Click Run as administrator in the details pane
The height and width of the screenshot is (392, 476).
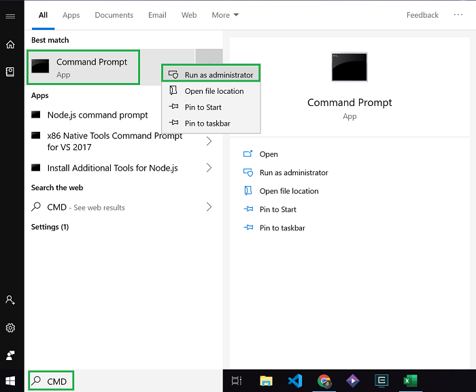(x=294, y=173)
